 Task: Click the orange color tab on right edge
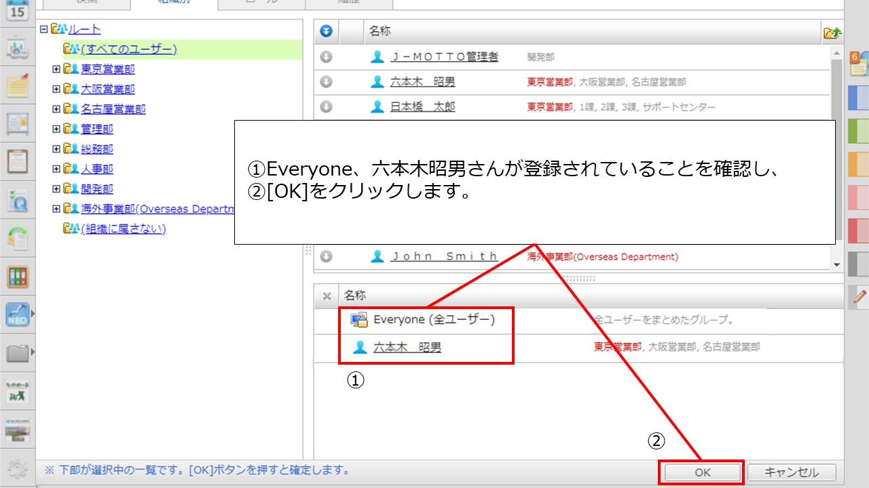[x=858, y=164]
